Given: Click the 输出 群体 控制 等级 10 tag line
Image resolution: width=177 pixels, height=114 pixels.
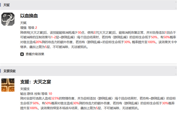Looking at the screenshot, I should 36,94.
